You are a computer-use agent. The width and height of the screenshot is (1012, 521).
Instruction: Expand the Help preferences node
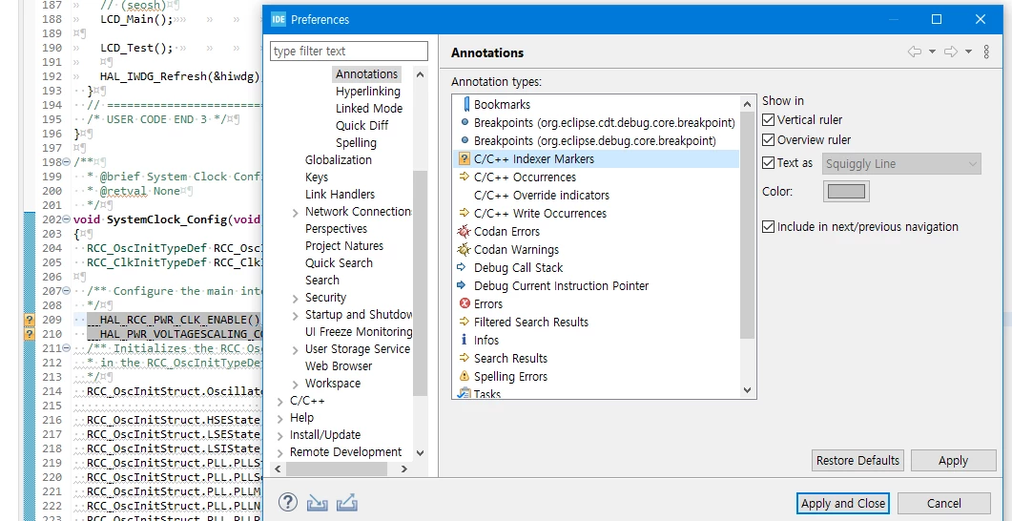click(280, 418)
